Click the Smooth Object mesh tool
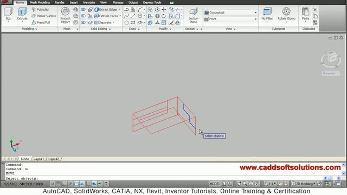The width and height of the screenshot is (347, 195). (x=65, y=15)
